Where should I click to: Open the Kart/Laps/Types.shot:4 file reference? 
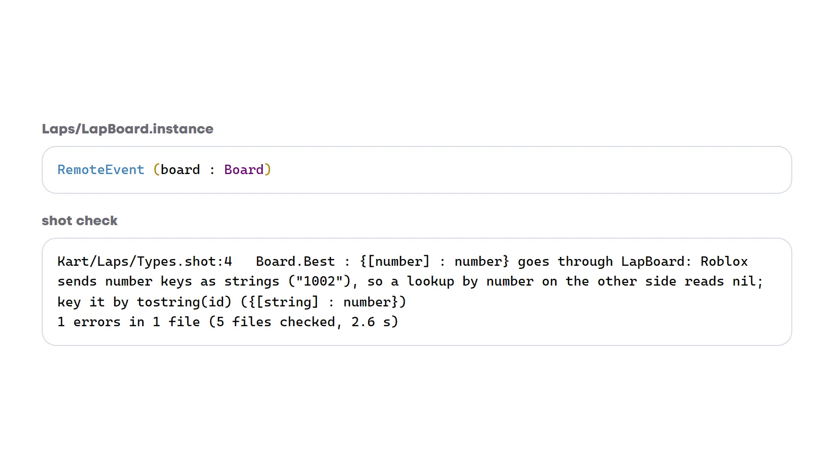point(145,262)
